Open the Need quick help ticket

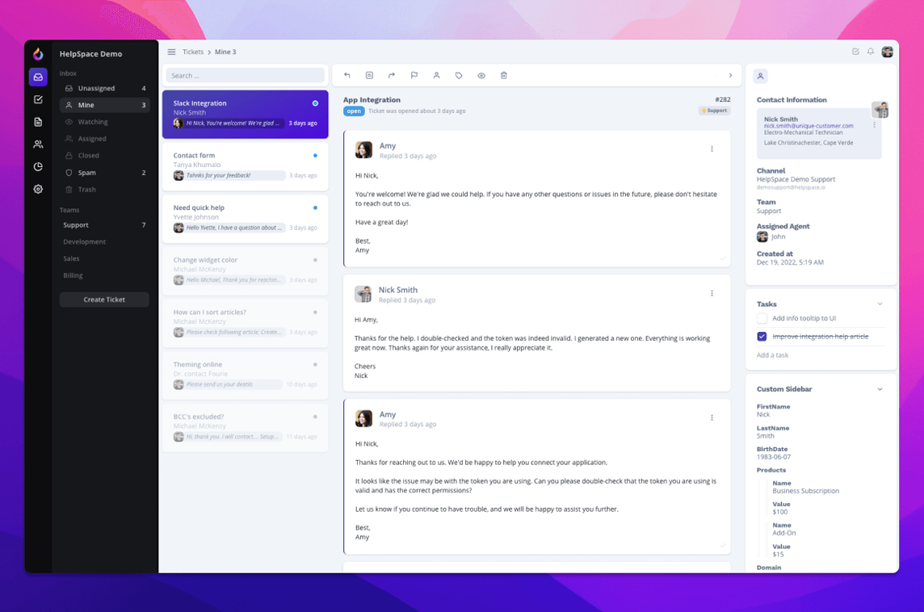[246, 219]
